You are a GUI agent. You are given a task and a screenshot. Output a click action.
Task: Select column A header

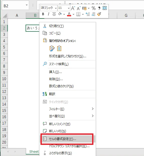pyautogui.click(x=17, y=15)
